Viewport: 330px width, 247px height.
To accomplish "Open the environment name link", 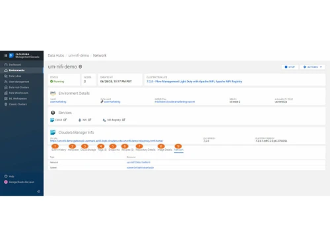I will tap(58, 101).
